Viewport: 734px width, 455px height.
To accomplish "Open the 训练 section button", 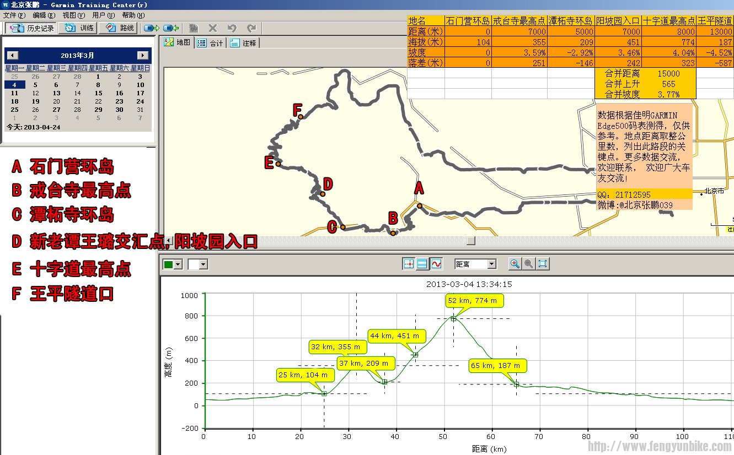I will click(79, 28).
